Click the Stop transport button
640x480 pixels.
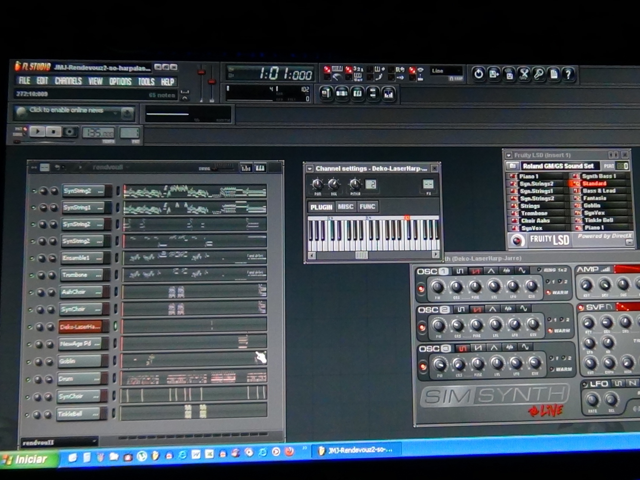(53, 131)
